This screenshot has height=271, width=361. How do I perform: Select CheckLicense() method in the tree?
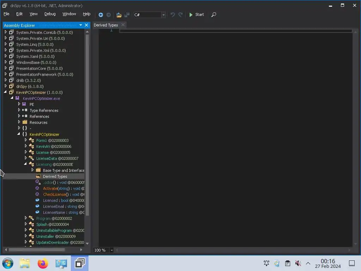click(63, 194)
